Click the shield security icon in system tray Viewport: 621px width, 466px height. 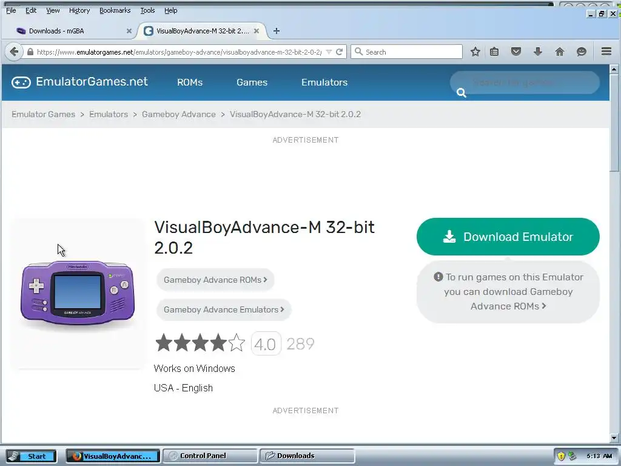(x=561, y=456)
